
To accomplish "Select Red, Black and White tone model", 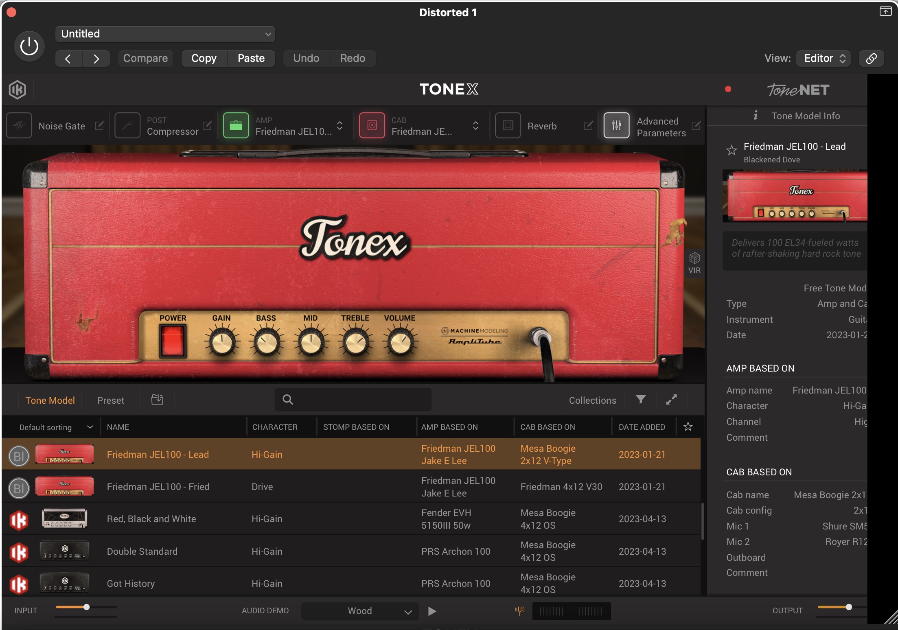I will (351, 519).
